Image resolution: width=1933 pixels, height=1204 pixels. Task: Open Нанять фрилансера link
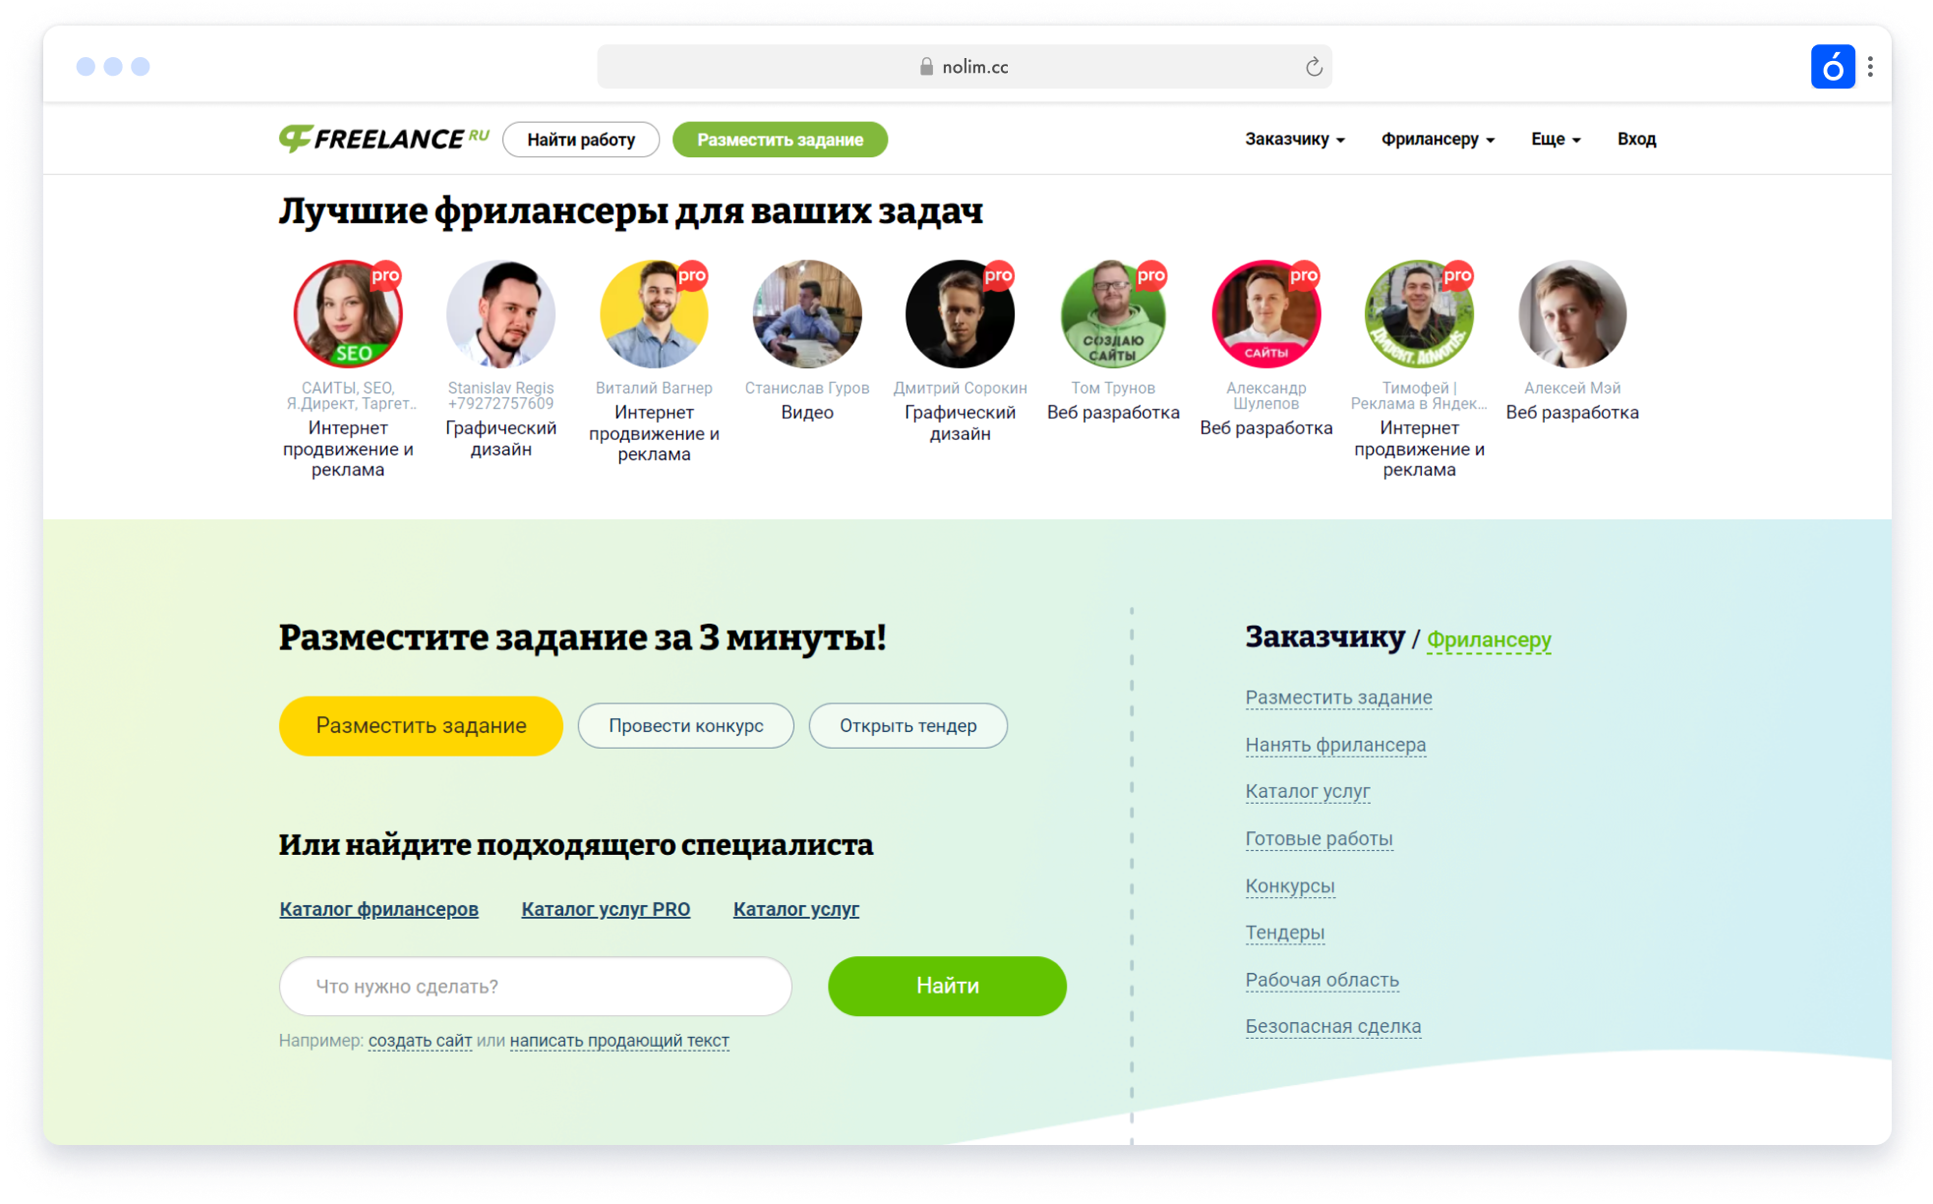(1335, 745)
